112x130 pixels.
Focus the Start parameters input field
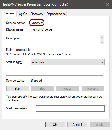[70, 108]
